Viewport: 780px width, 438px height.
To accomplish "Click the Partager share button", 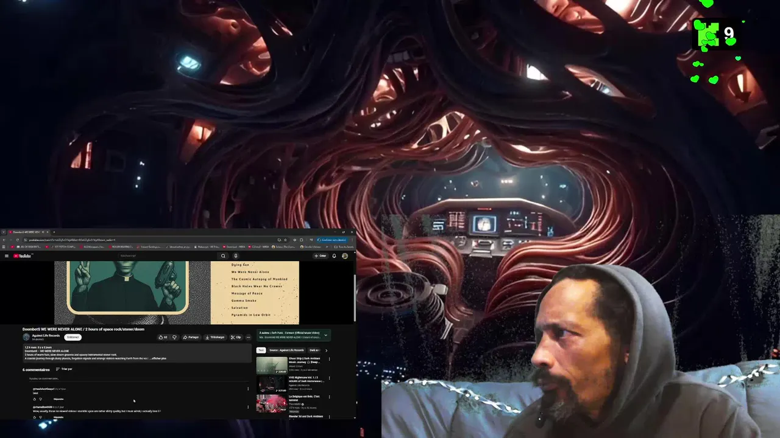I will (191, 337).
